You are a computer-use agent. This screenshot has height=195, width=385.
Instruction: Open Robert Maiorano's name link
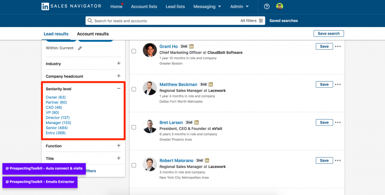pyautogui.click(x=176, y=160)
